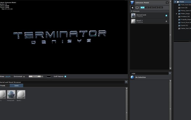191x120 pixels.
Task: Assign model to group 5
Action: tap(161, 8)
